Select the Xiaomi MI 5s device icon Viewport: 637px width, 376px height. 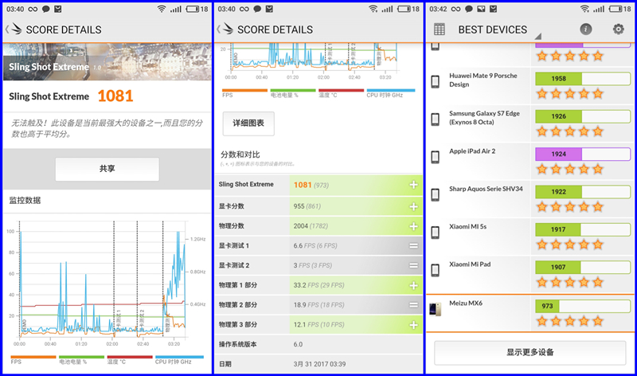click(x=435, y=233)
